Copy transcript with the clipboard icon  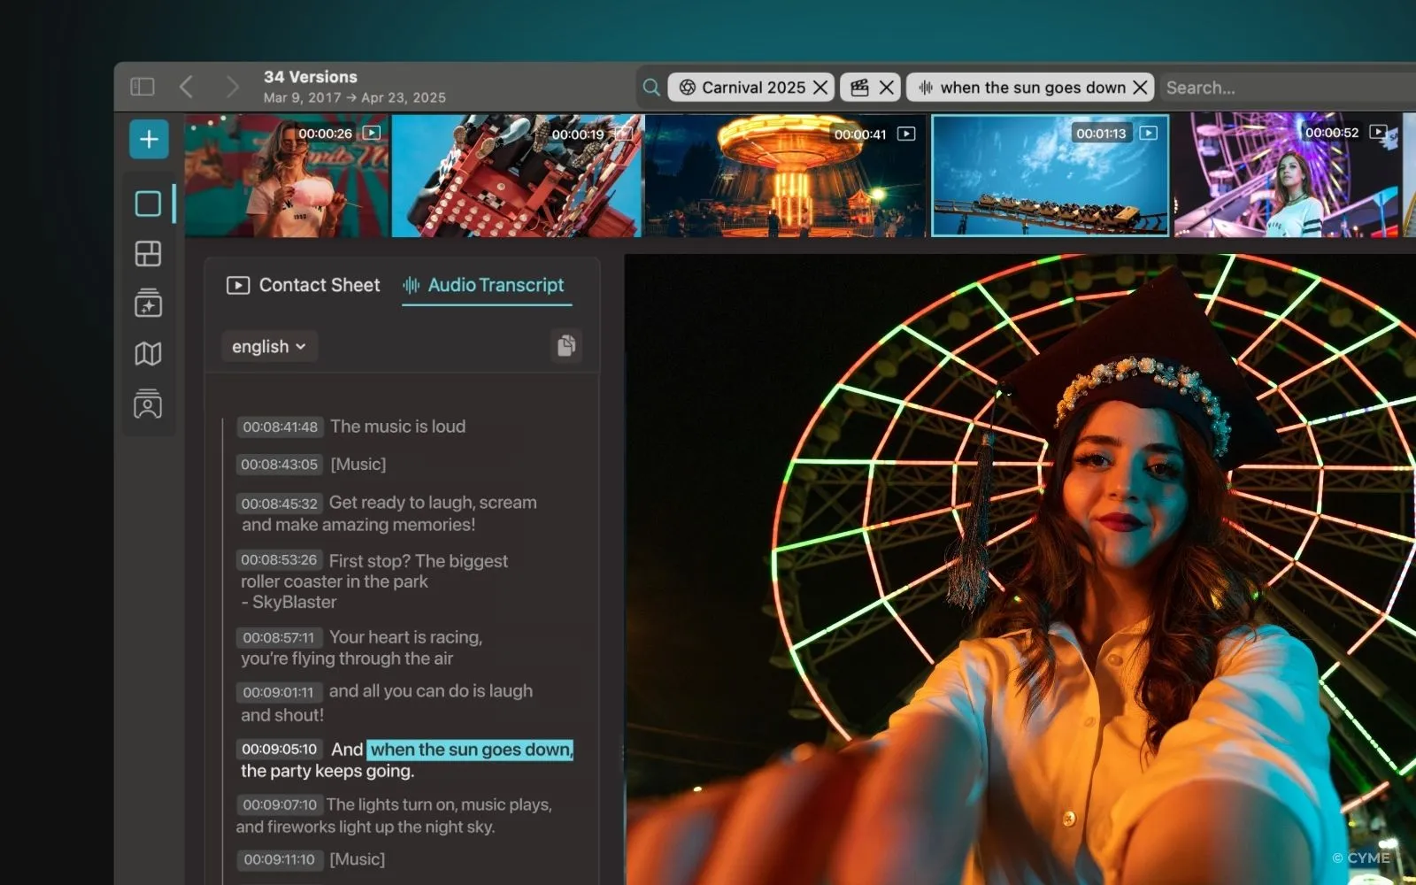pyautogui.click(x=566, y=345)
